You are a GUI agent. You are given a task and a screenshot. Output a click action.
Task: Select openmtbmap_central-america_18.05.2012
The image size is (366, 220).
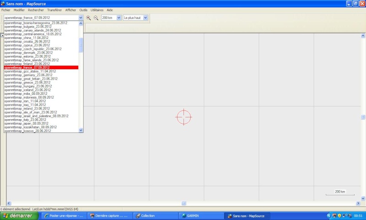[x=41, y=34]
